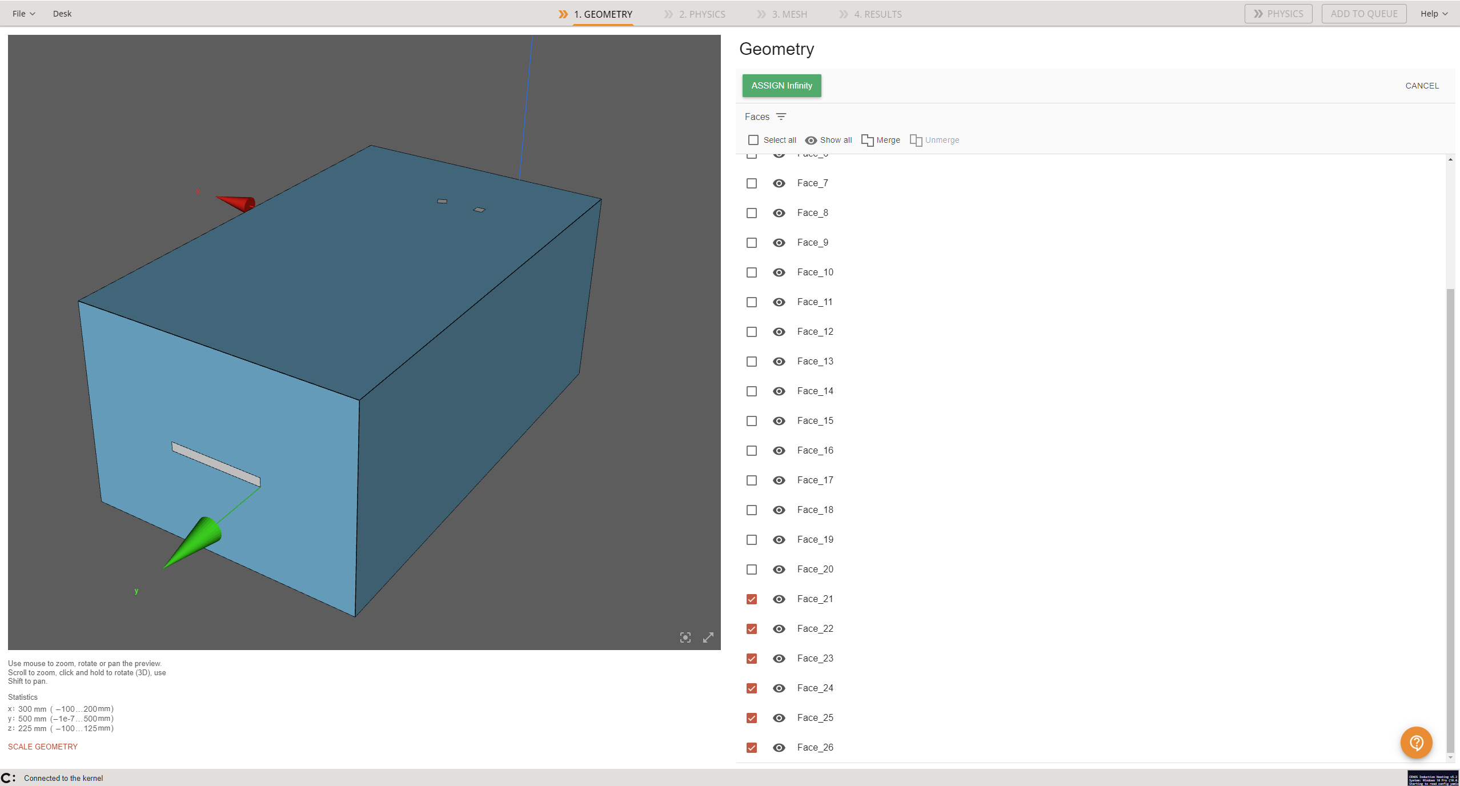Open the orange help bubble
Screen dimensions: 1460x786
[1415, 742]
